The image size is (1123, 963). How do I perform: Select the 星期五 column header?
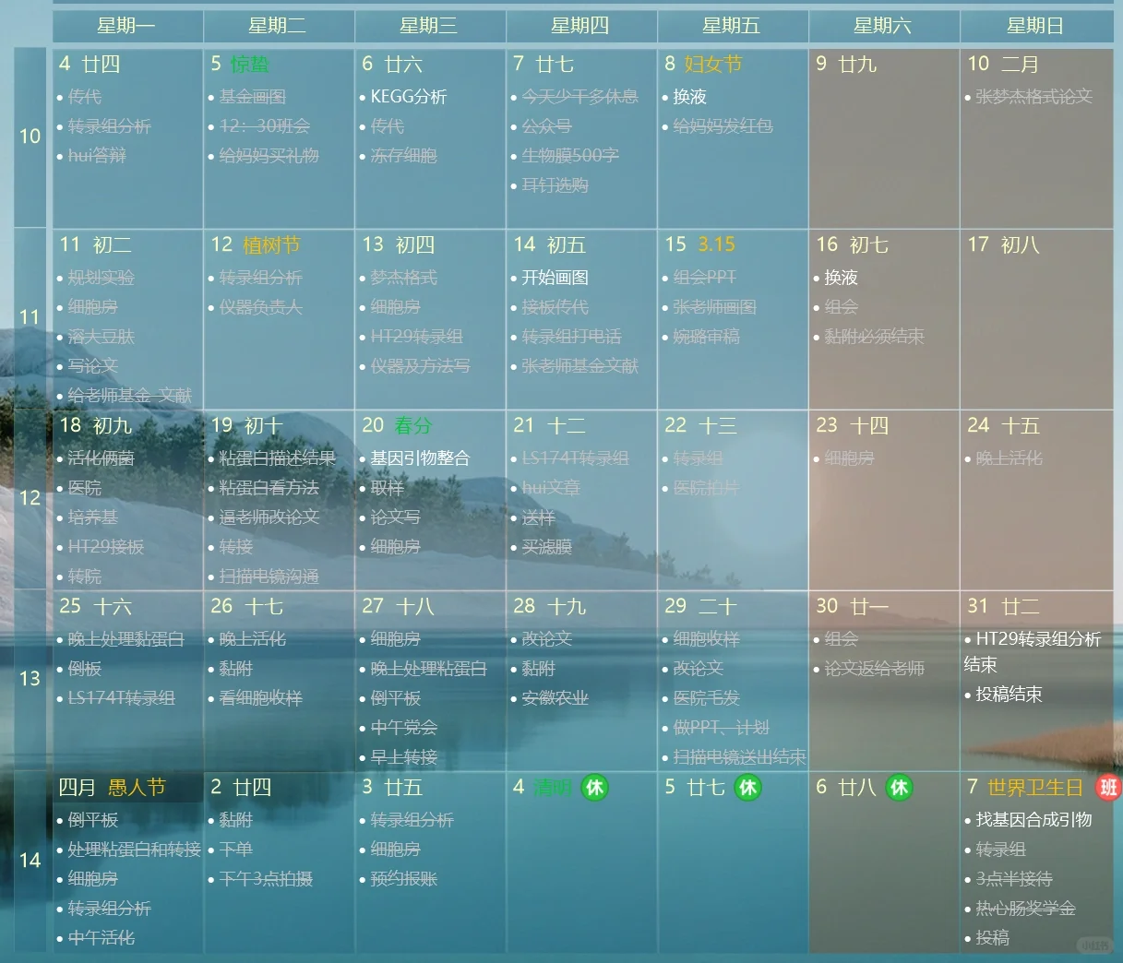point(733,26)
